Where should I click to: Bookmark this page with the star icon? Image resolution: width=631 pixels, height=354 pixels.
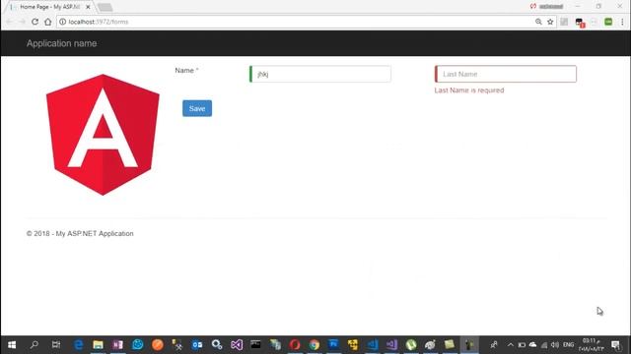(x=550, y=22)
